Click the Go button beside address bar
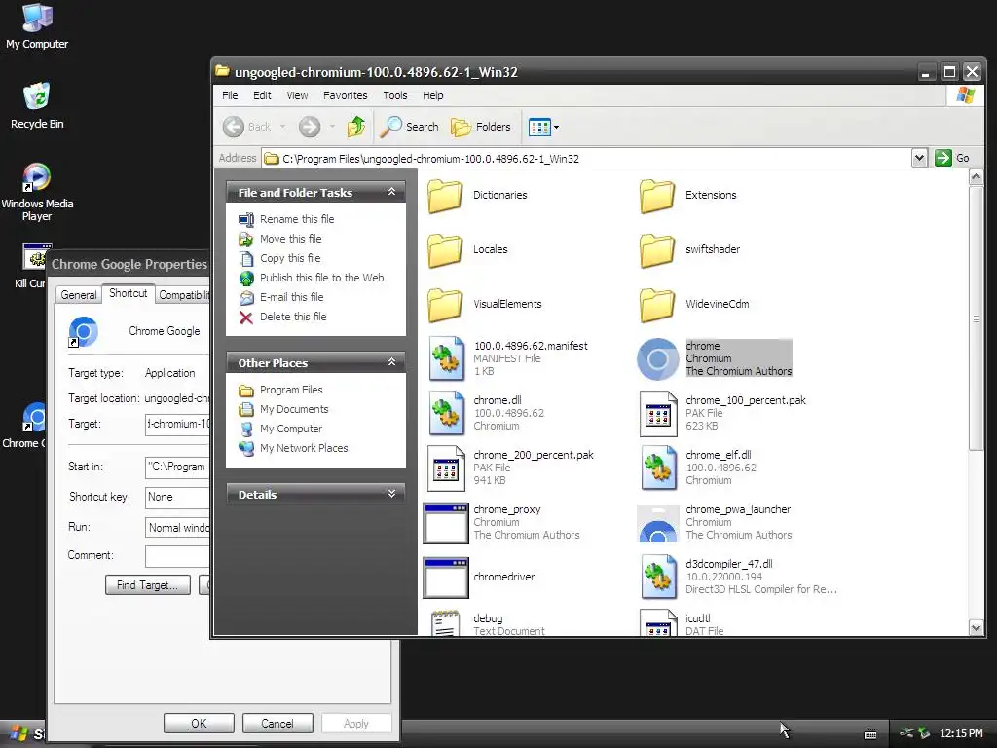 coord(952,158)
